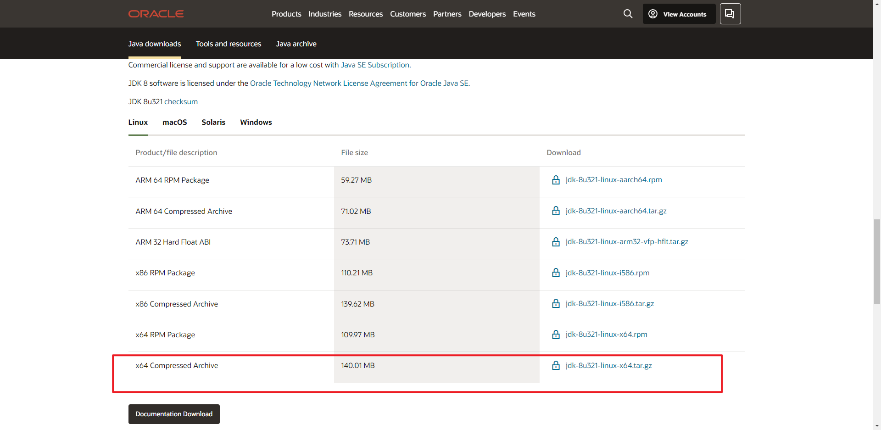
Task: Select the Linux platform tab
Action: [138, 122]
